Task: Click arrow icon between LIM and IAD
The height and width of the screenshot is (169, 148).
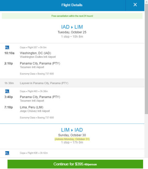Action: [72, 130]
